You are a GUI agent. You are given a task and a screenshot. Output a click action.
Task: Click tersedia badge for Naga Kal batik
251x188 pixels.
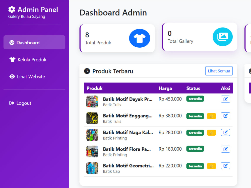[x=195, y=133]
